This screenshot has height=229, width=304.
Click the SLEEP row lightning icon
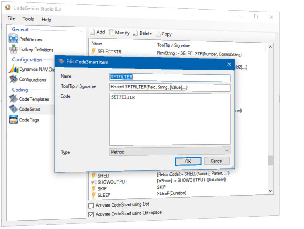(94, 195)
